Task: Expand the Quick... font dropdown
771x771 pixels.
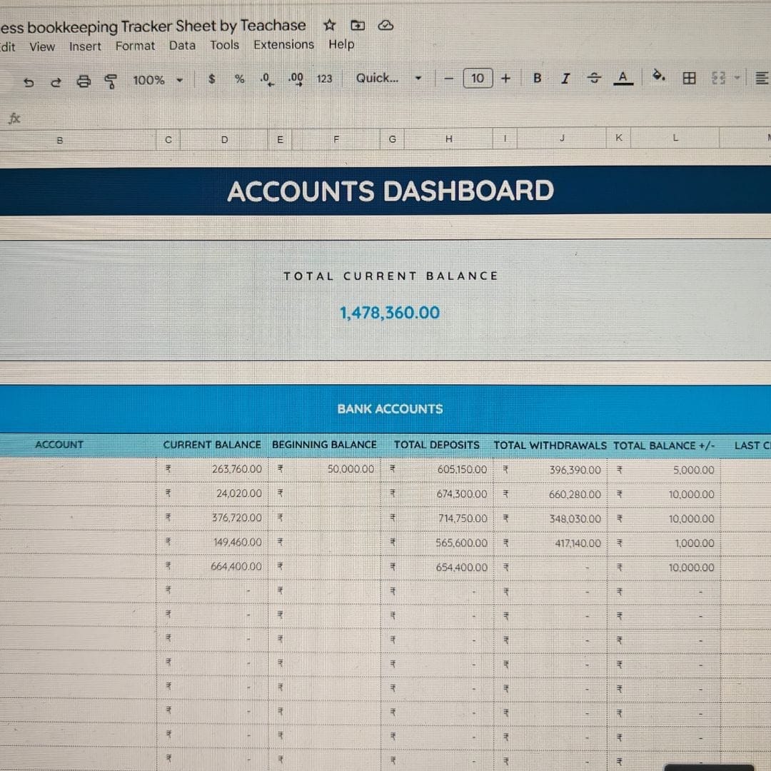Action: [389, 79]
